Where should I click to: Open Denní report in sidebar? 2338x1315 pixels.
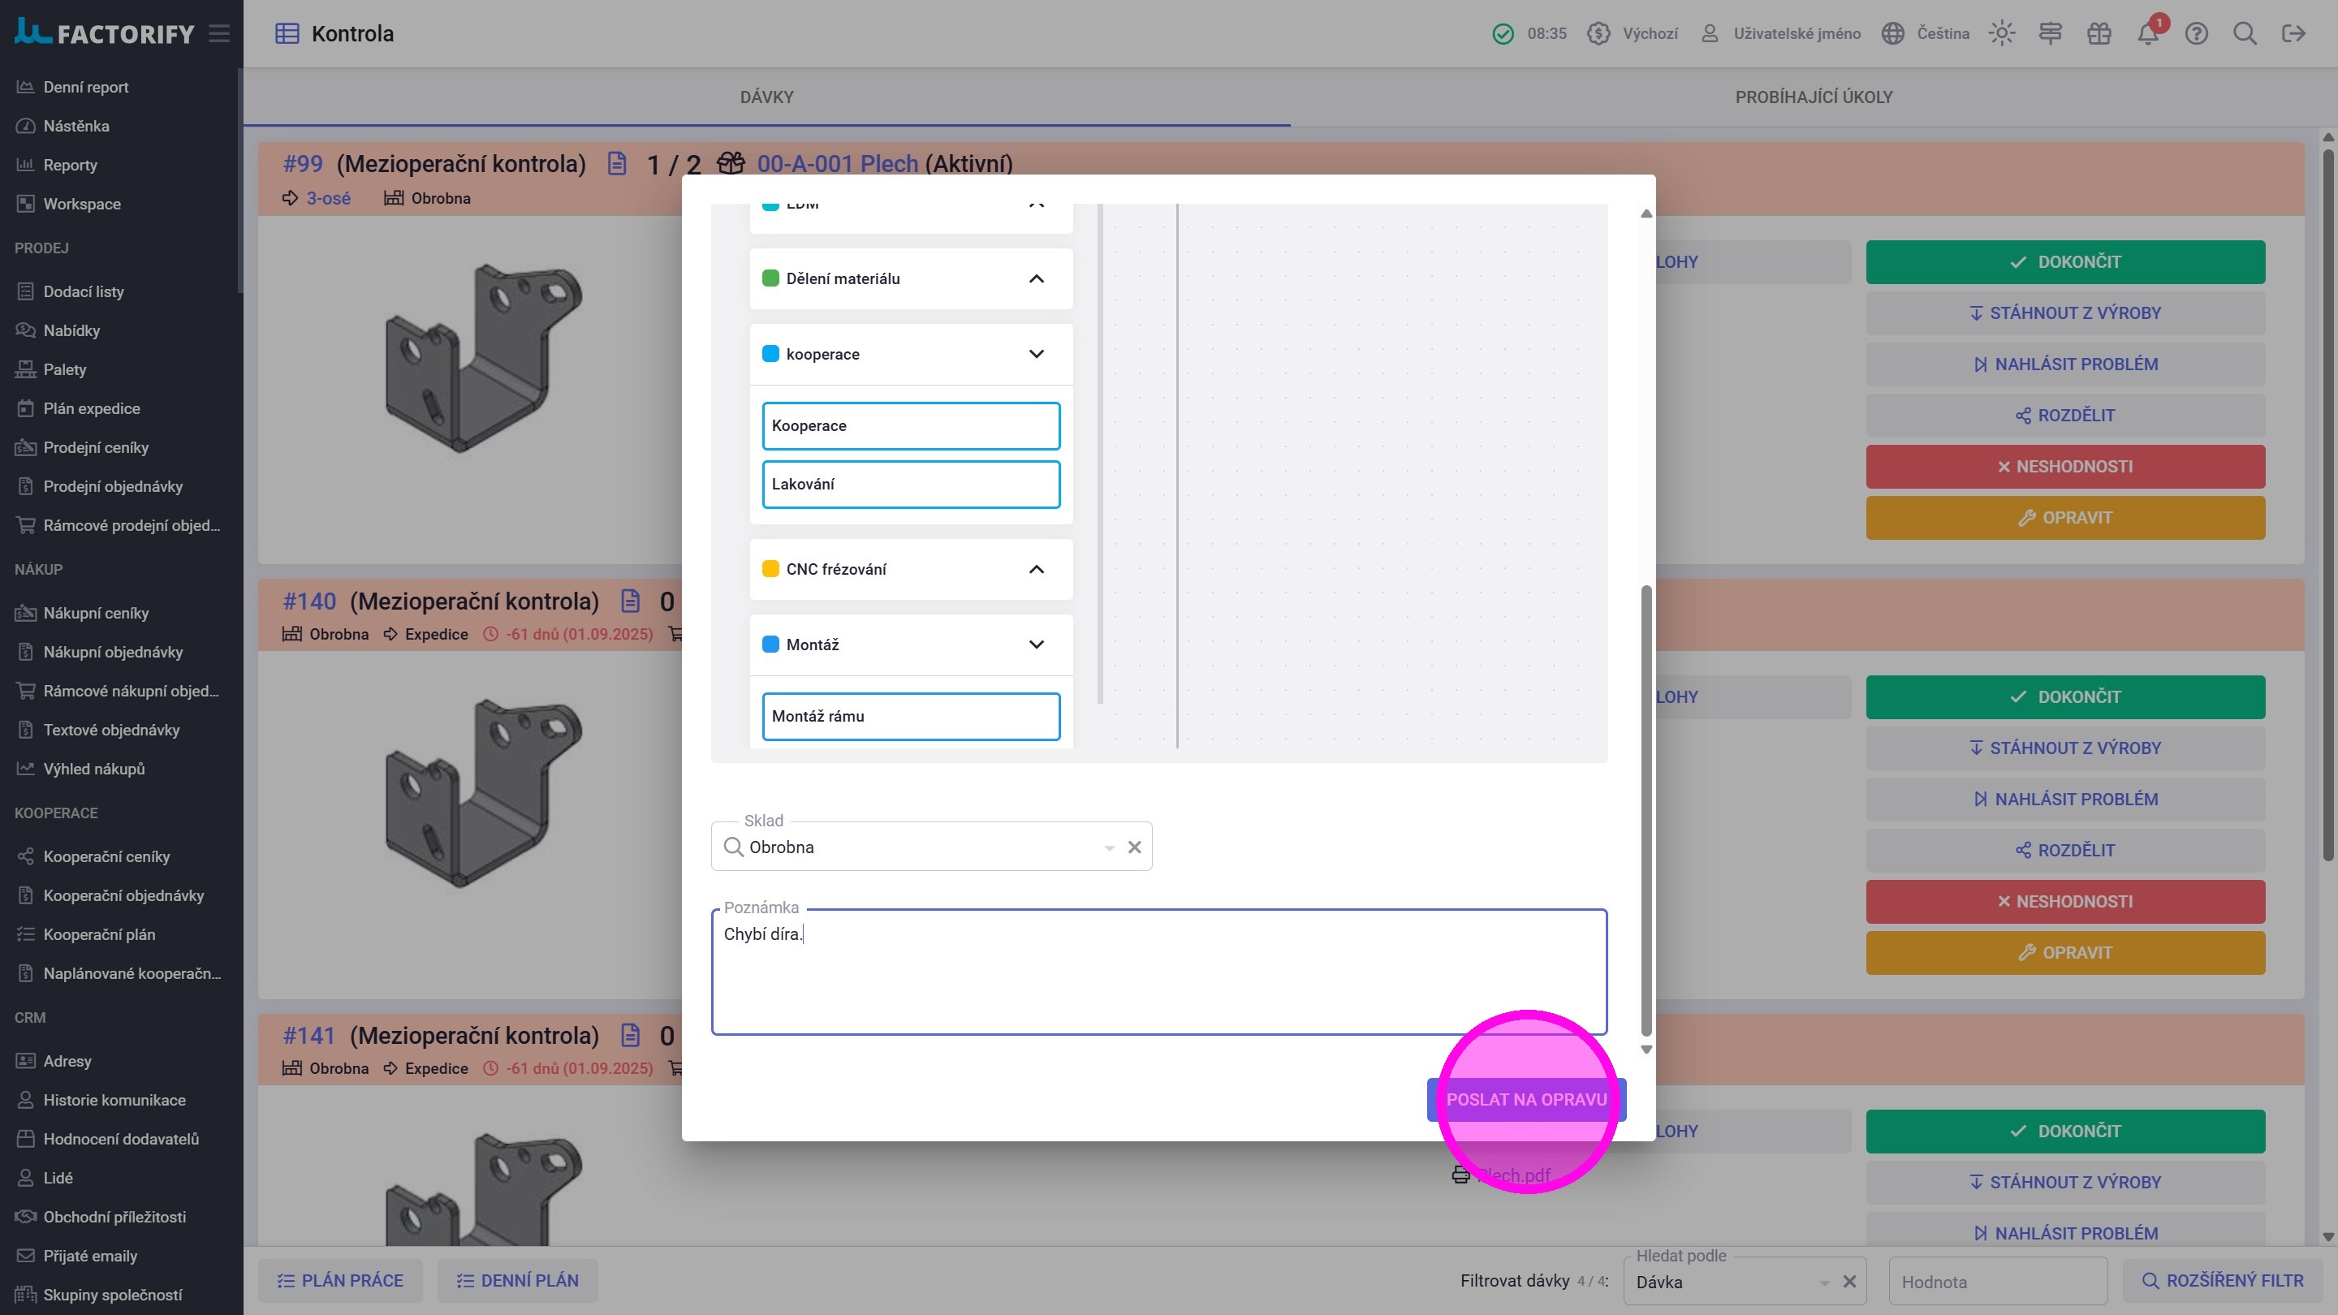click(x=85, y=87)
